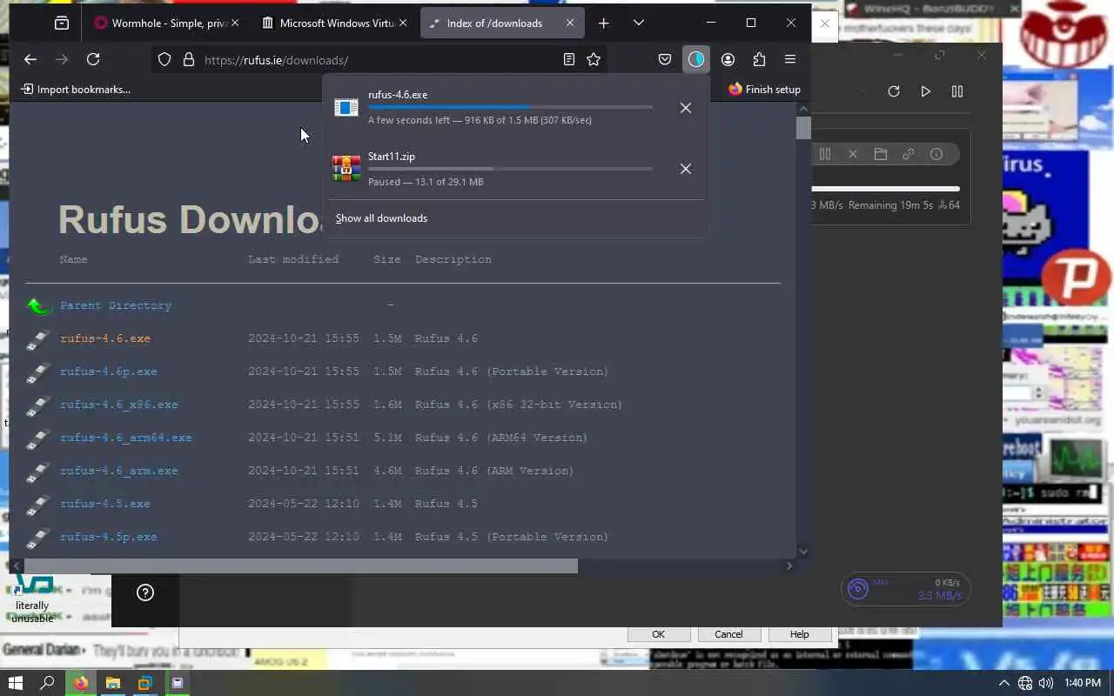The width and height of the screenshot is (1114, 696).
Task: Open the Parent Directory green arrow icon
Action: (x=39, y=305)
